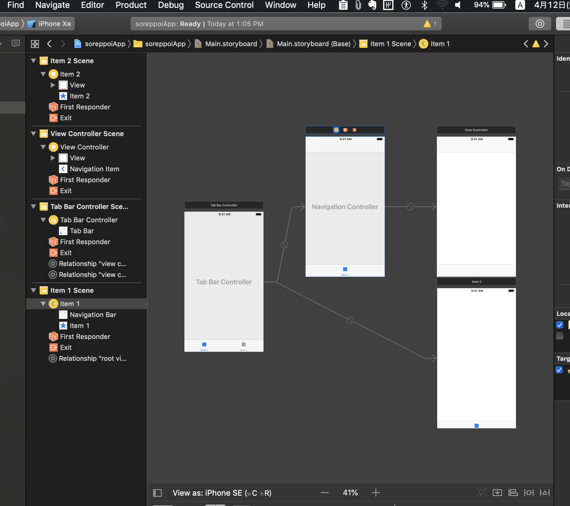The width and height of the screenshot is (570, 506).
Task: Toggle the document outline panel button
Action: click(157, 493)
